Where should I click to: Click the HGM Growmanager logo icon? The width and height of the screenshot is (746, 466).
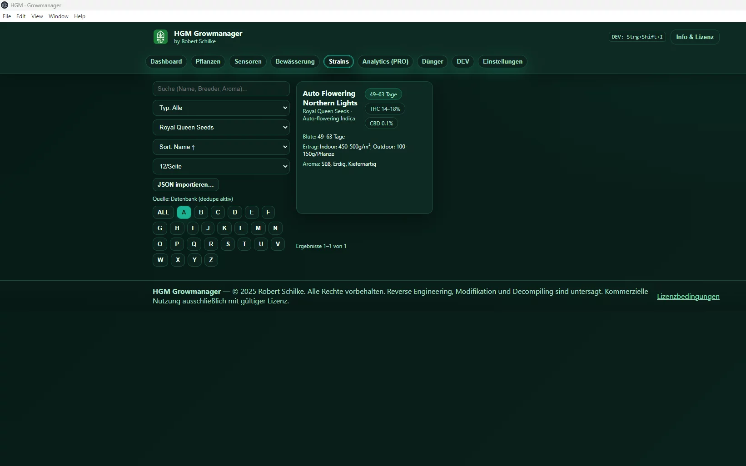click(x=160, y=37)
